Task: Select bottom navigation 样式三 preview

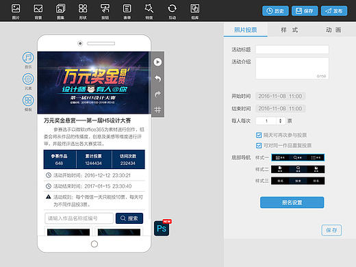Action: tap(298, 181)
